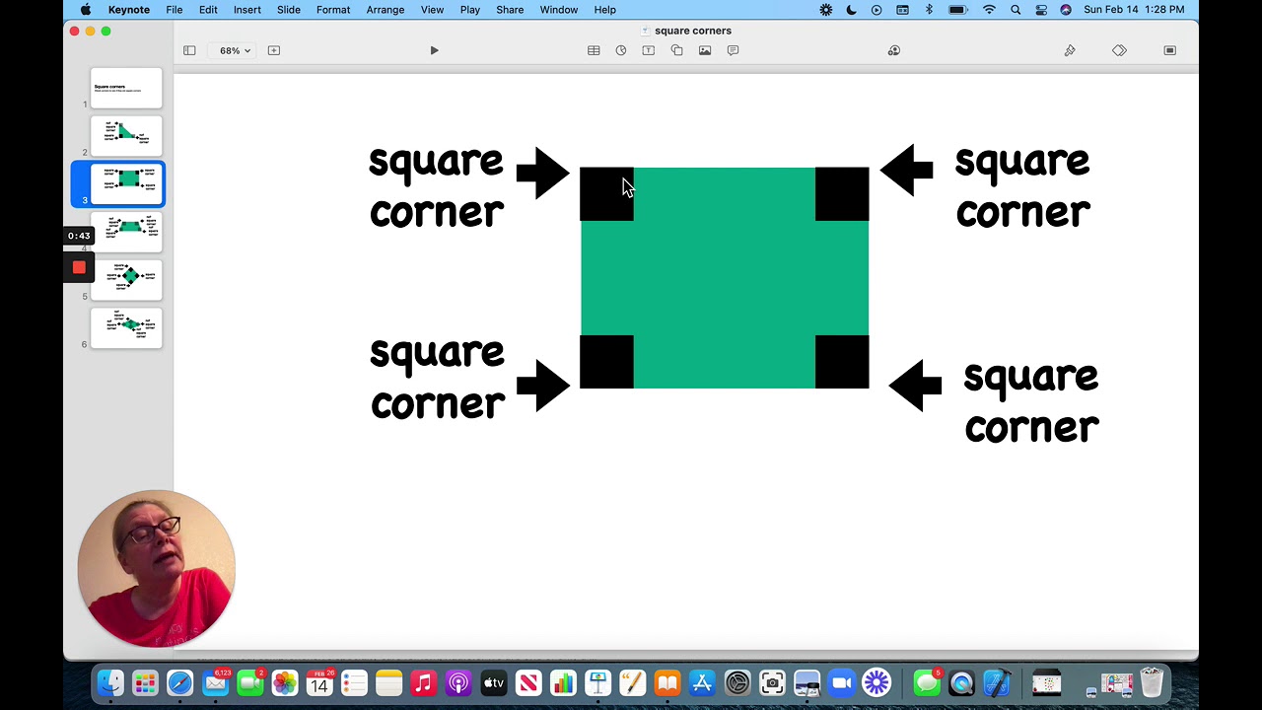Open Xcode from the Dock
1262x710 pixels.
click(x=996, y=682)
